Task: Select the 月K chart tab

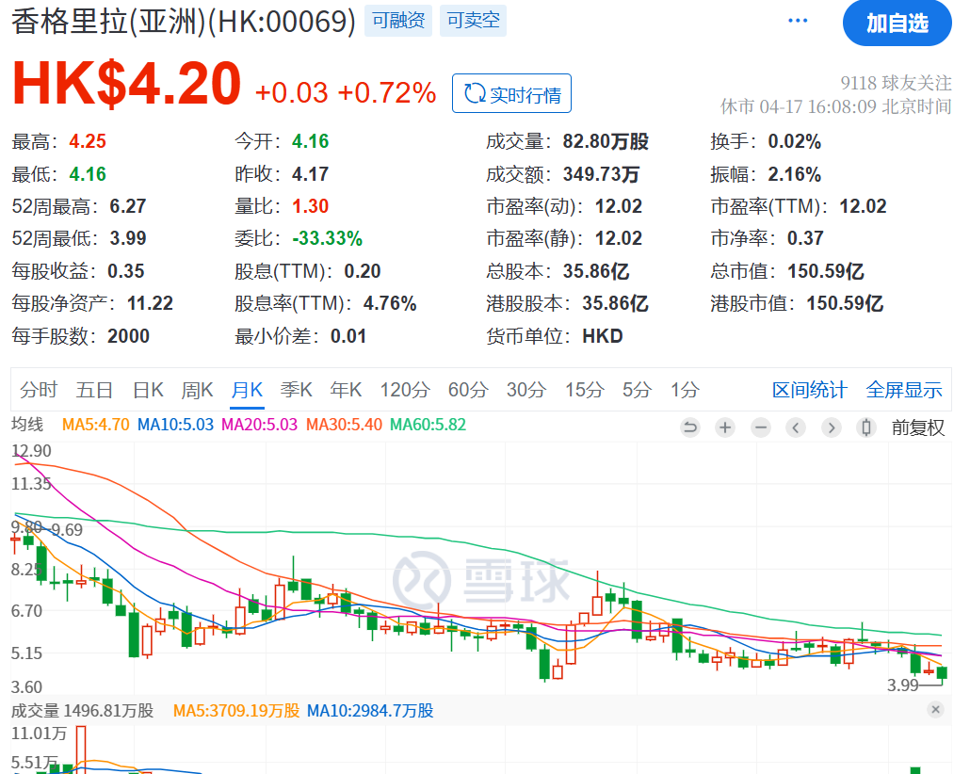Action: click(247, 390)
